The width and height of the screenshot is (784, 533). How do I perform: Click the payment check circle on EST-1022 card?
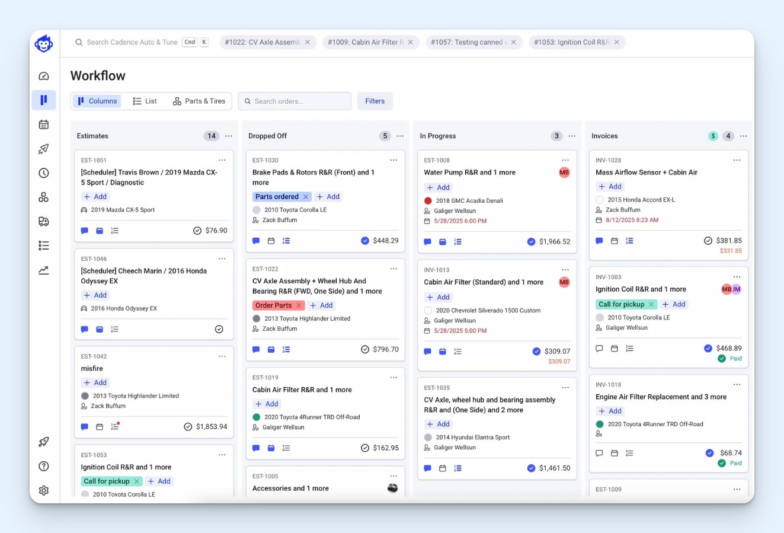pyautogui.click(x=364, y=349)
